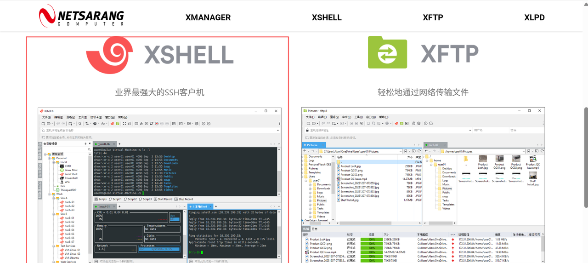Open the XMANAGER navigation link
The height and width of the screenshot is (263, 588).
208,17
